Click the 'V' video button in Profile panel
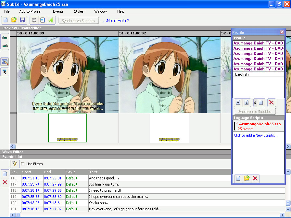The width and height of the screenshot is (291, 218). 238,103
